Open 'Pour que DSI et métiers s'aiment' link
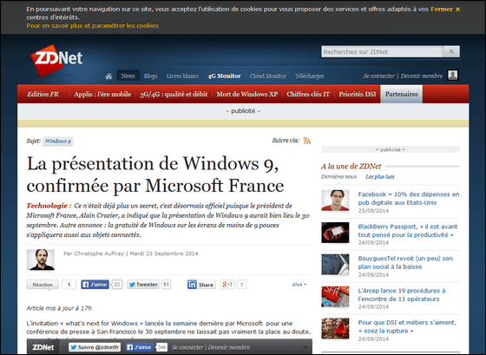This screenshot has width=486, height=355. coord(407,326)
